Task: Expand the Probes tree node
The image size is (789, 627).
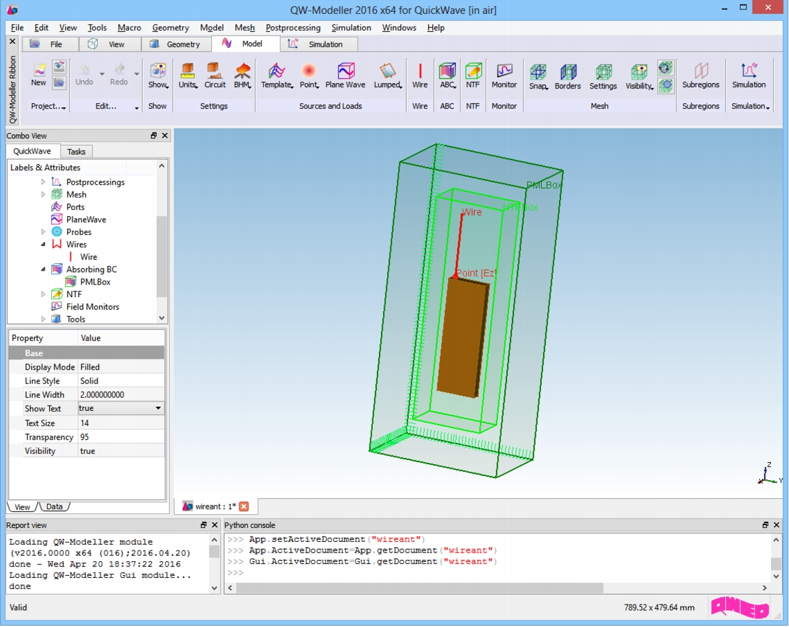Action: [x=43, y=231]
